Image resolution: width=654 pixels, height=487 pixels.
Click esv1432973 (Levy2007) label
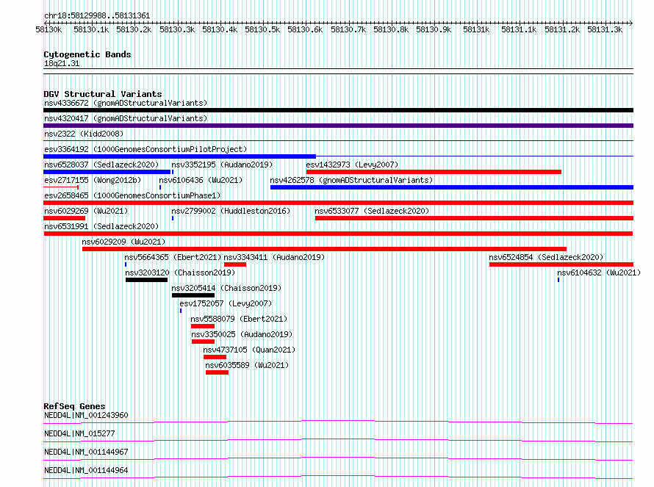click(x=352, y=165)
